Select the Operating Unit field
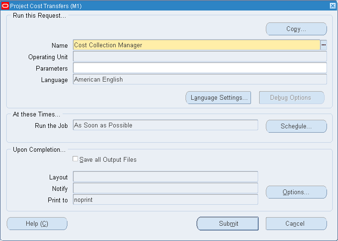Screen dimensions: 338x241 199,57
